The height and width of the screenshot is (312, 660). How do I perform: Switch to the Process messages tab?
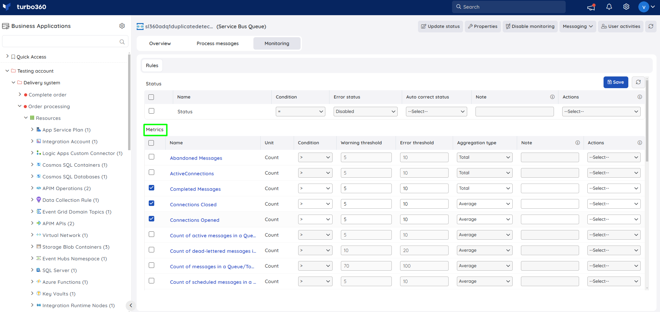click(x=218, y=43)
